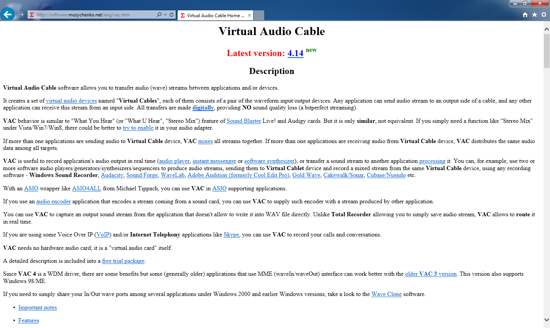550x328 pixels.
Task: Open the ASIO link before 'supporting applications'
Action: tap(219, 188)
